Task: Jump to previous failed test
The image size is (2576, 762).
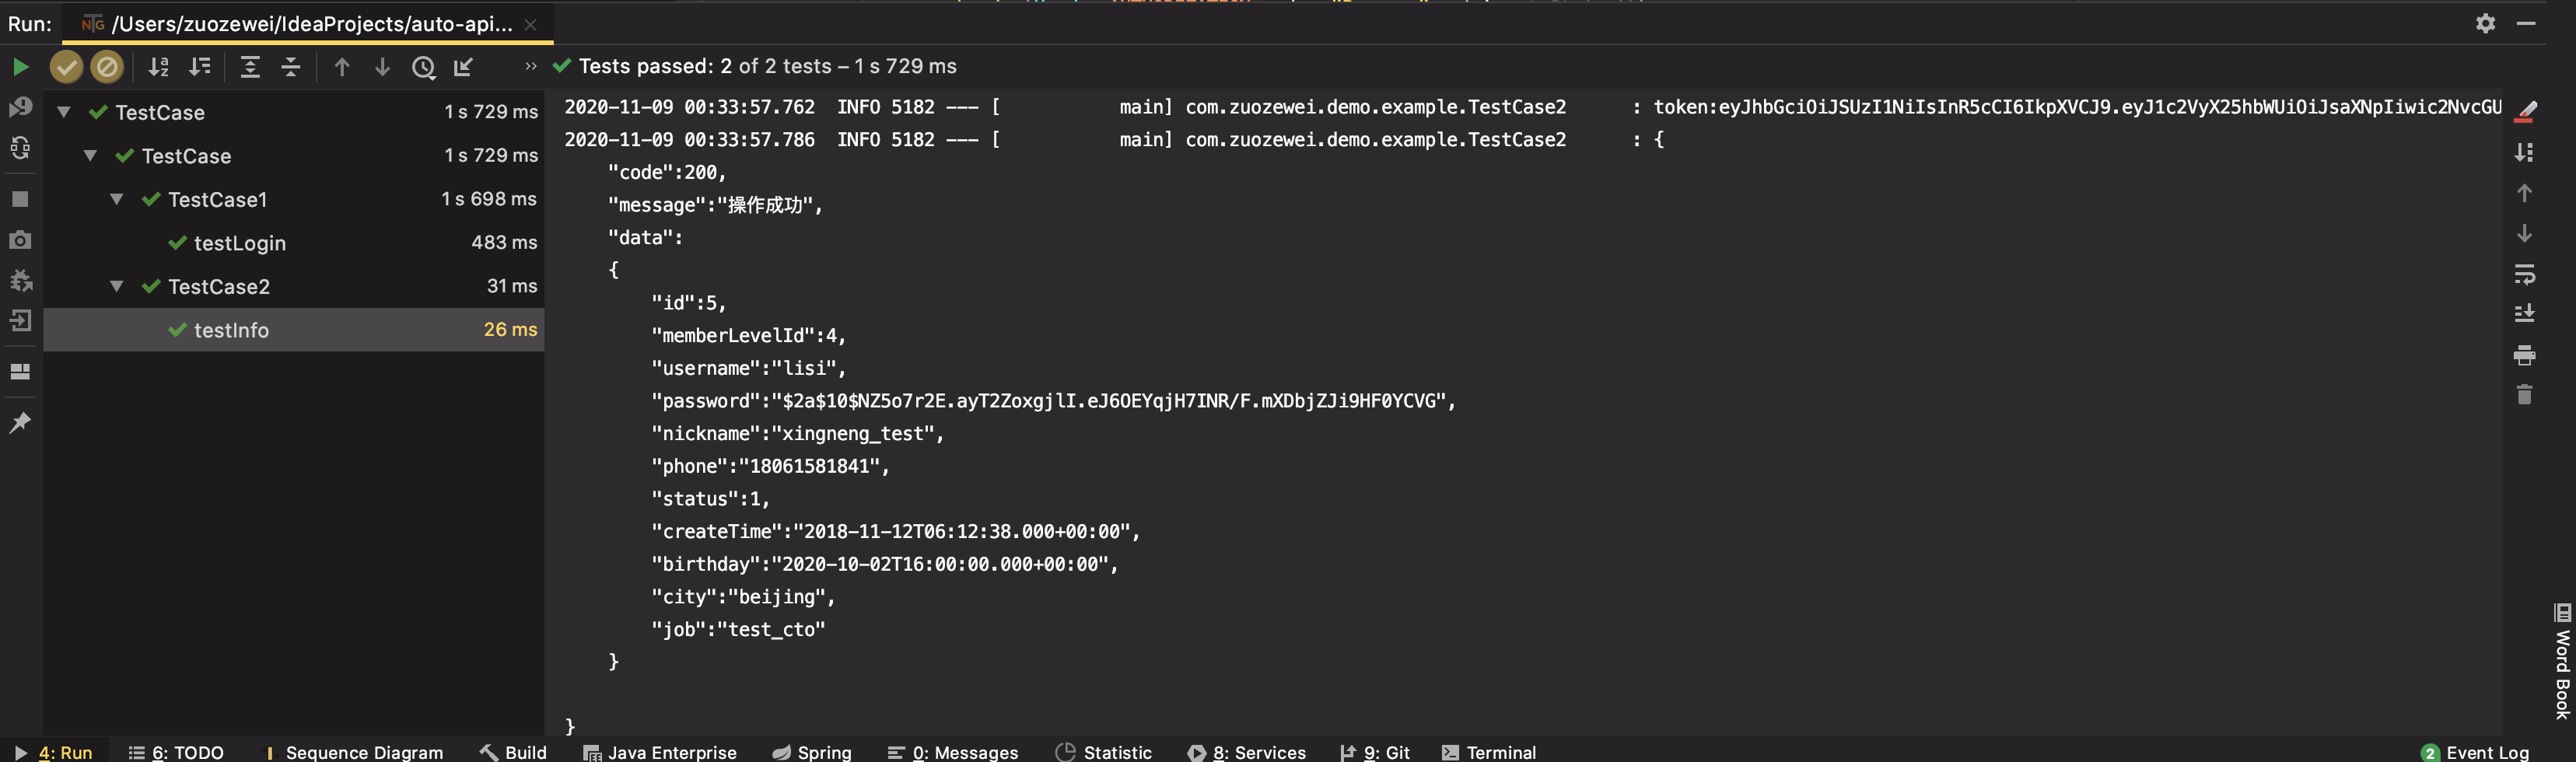Action: 342,67
